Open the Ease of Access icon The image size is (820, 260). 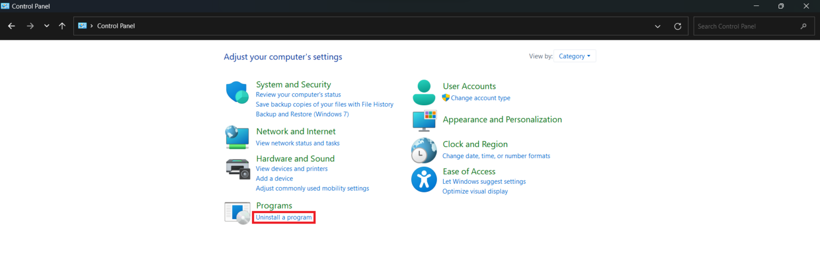click(x=424, y=180)
